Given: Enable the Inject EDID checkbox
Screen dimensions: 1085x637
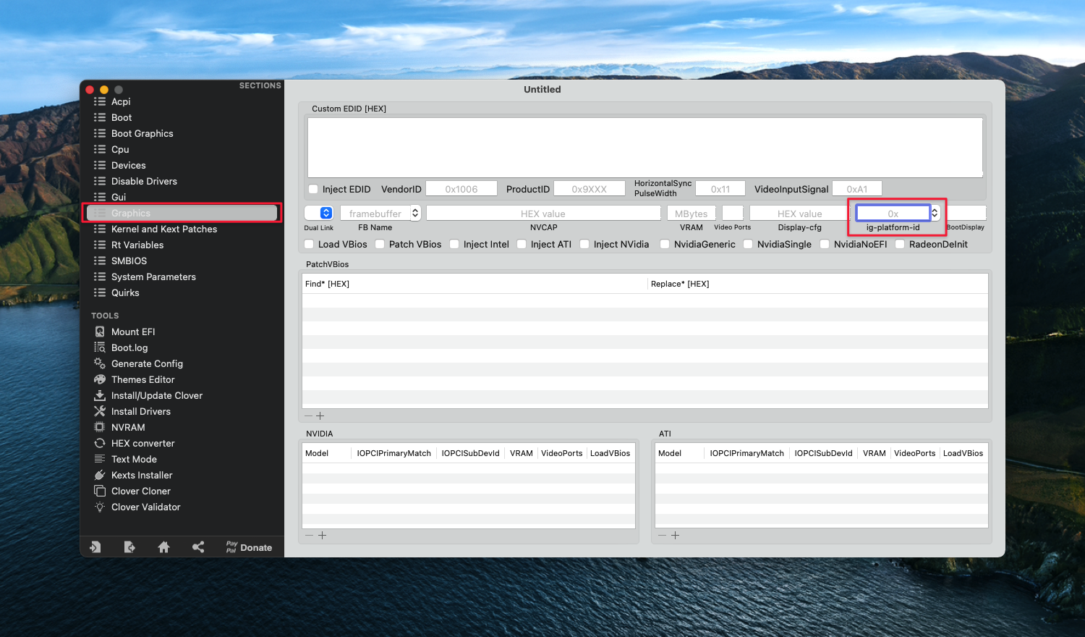Looking at the screenshot, I should coord(313,189).
